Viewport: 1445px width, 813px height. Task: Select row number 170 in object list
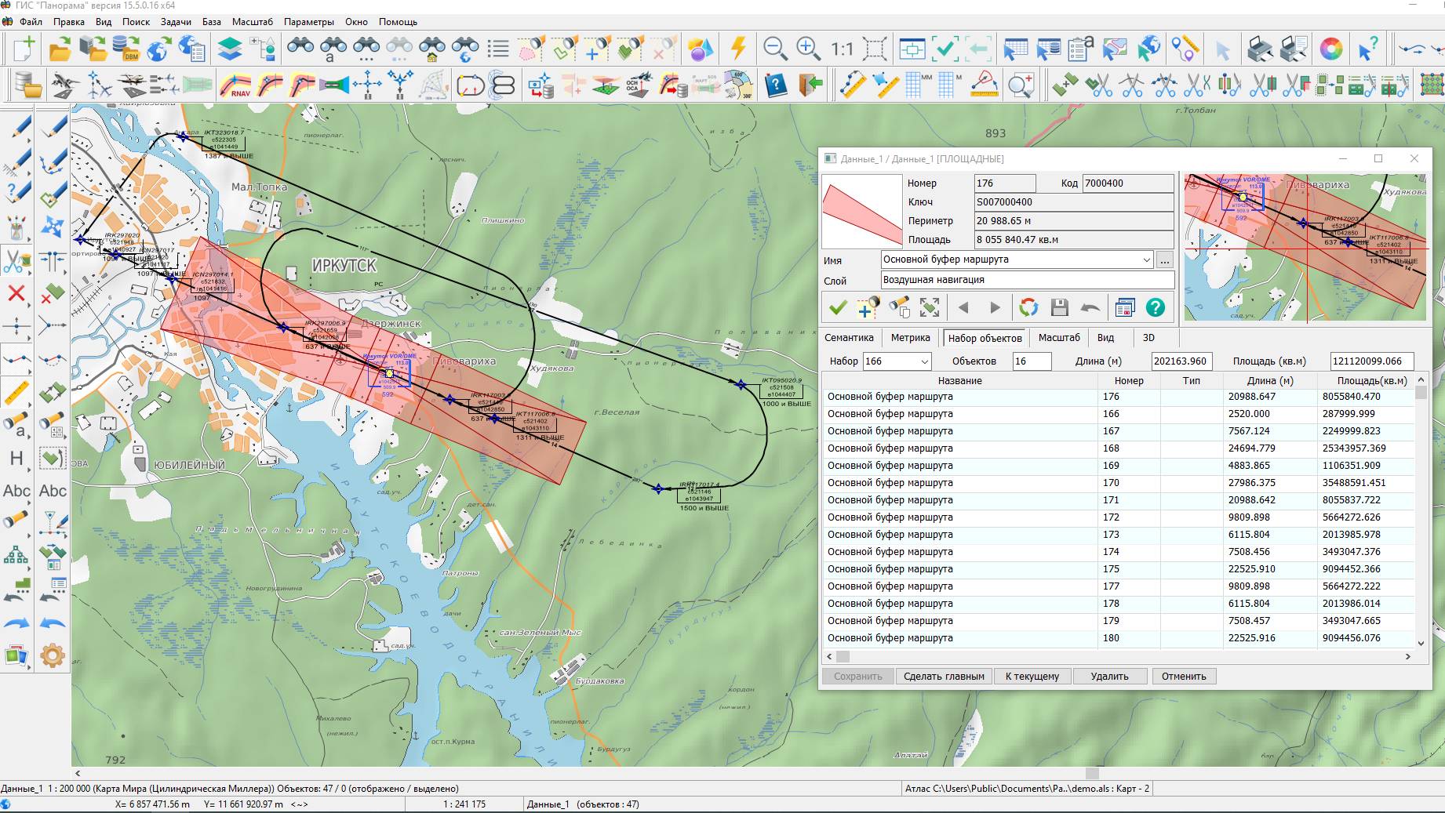pos(1111,483)
